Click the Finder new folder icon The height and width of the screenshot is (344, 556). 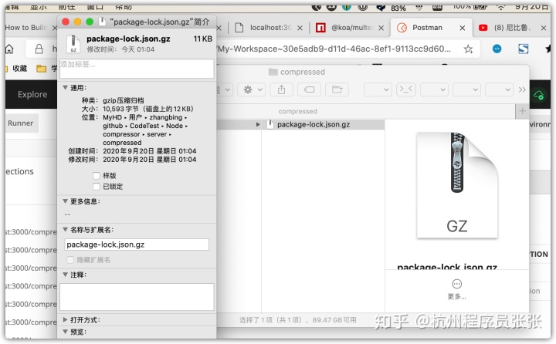coord(337,89)
